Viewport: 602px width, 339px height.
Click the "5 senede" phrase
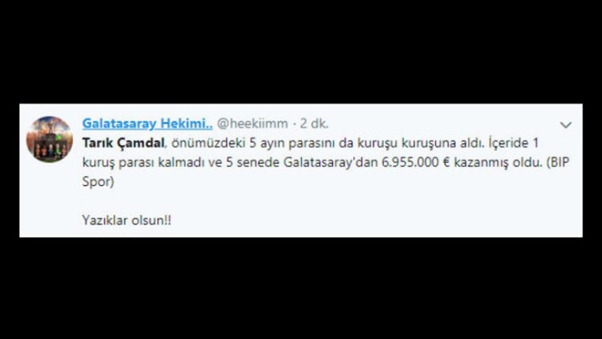click(253, 162)
